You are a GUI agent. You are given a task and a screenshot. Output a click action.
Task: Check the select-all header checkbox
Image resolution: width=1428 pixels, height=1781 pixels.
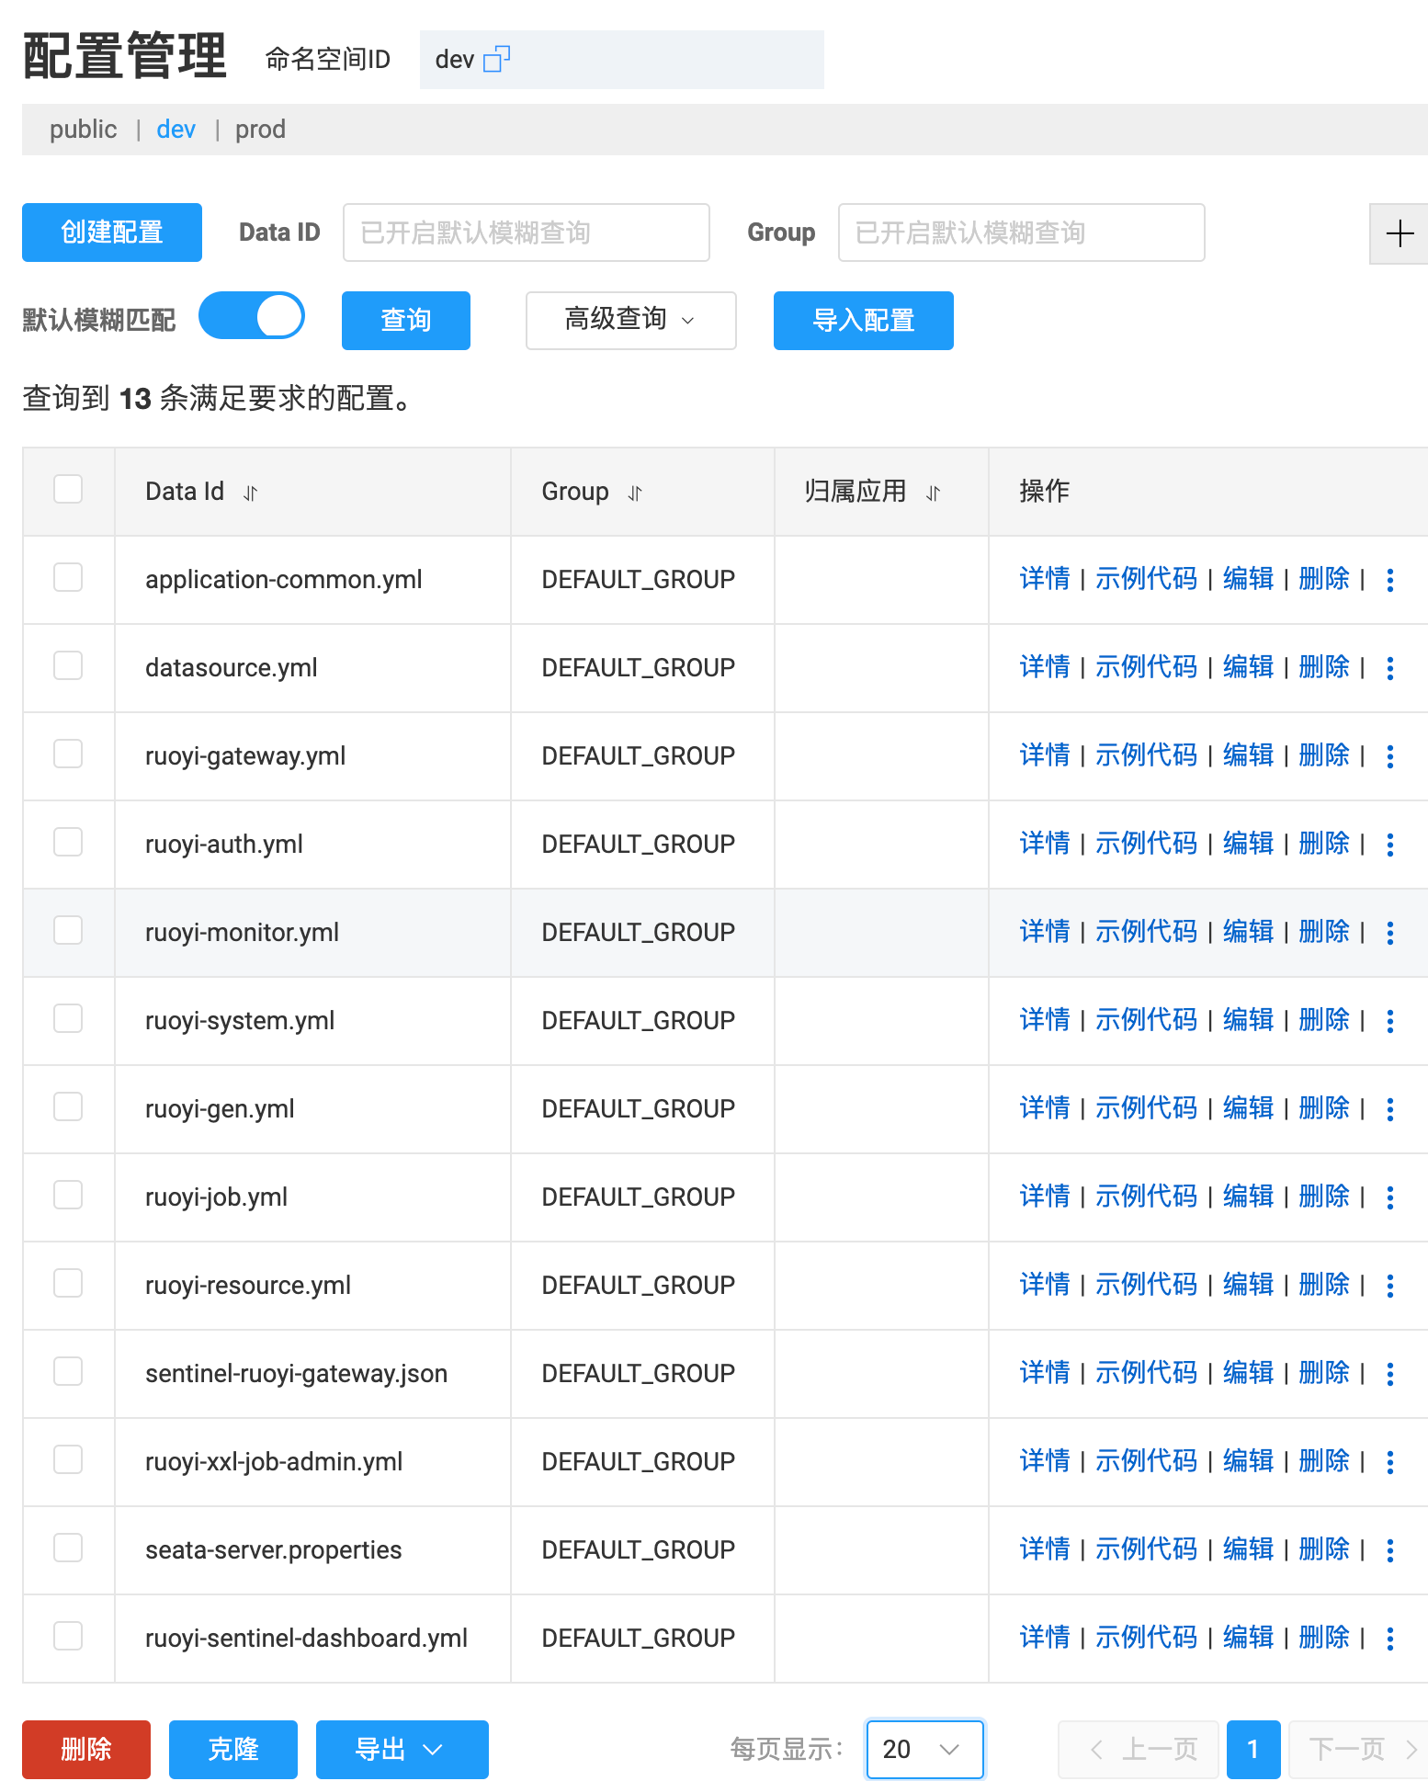[68, 489]
